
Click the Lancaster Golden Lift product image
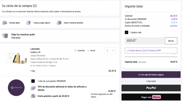[x=17, y=58]
